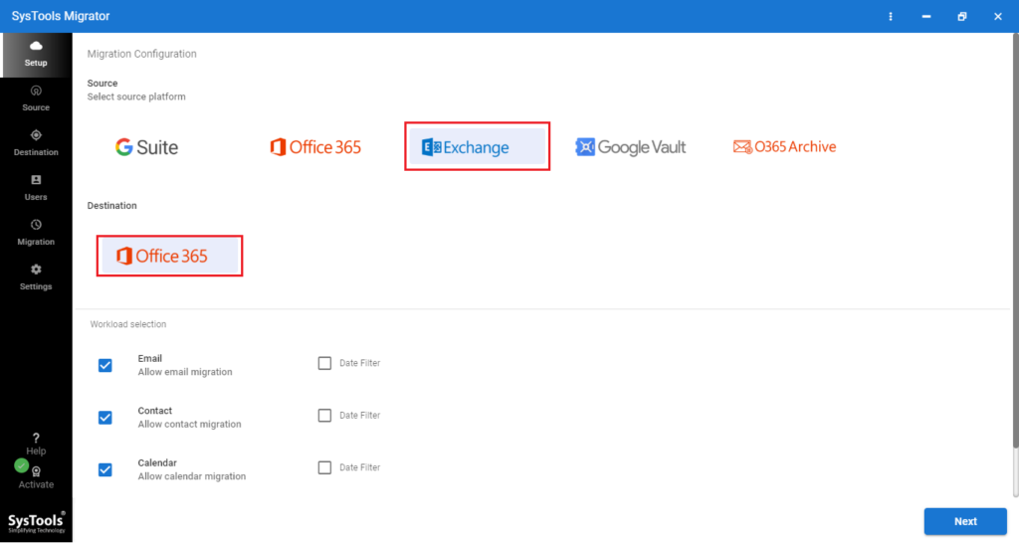The height and width of the screenshot is (543, 1019).
Task: Pick O365 Archive as source
Action: click(784, 147)
